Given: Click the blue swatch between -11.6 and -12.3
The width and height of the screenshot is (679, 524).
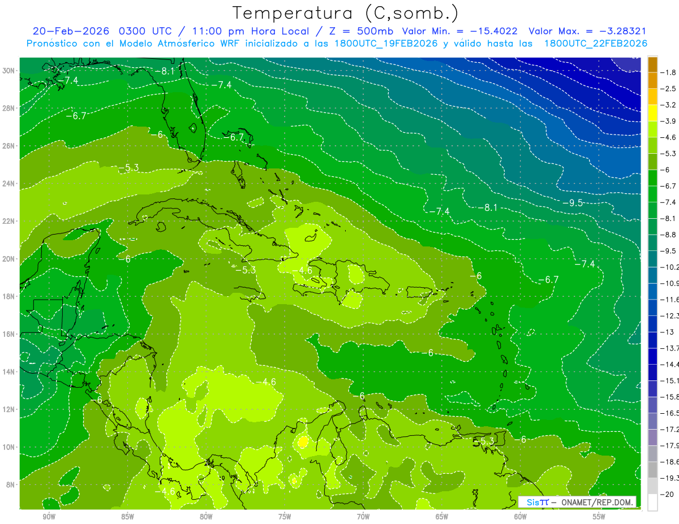Looking at the screenshot, I should coord(652,308).
